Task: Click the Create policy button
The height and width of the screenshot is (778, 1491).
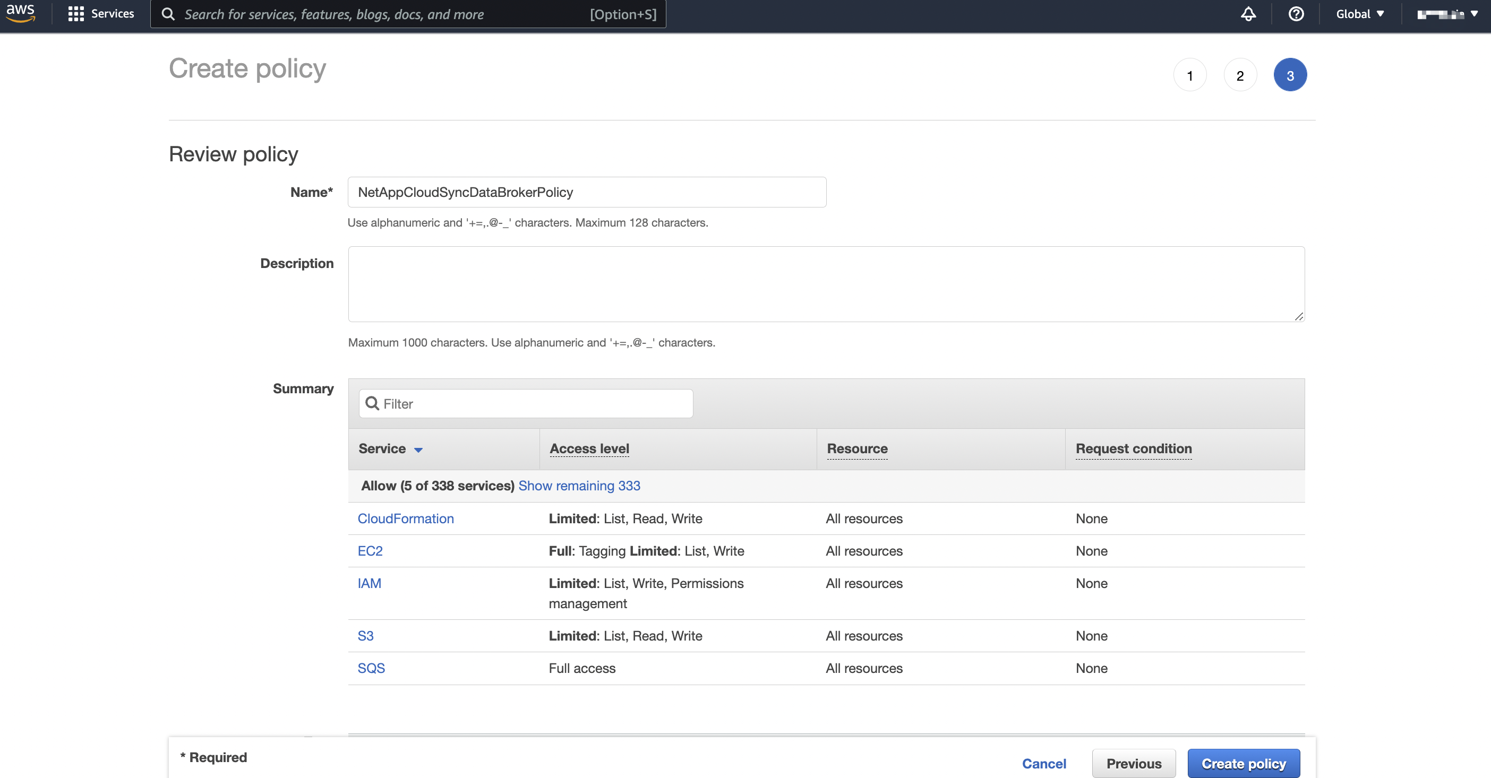Action: pos(1242,763)
